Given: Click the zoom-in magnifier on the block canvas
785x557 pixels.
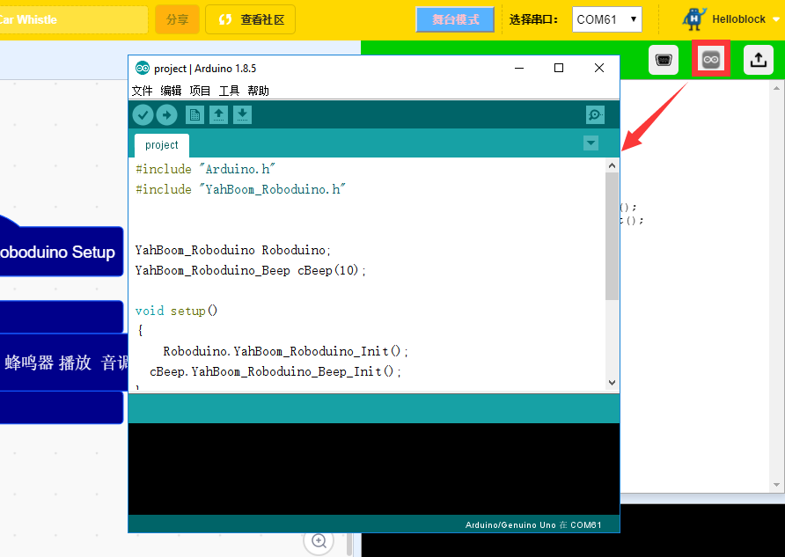Looking at the screenshot, I should point(319,541).
